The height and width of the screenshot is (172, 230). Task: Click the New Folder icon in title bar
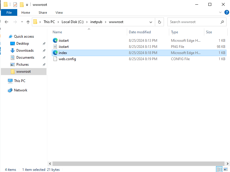[22, 5]
